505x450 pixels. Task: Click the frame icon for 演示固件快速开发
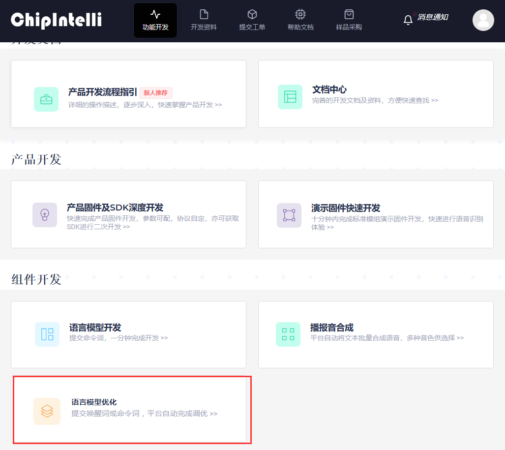click(289, 215)
